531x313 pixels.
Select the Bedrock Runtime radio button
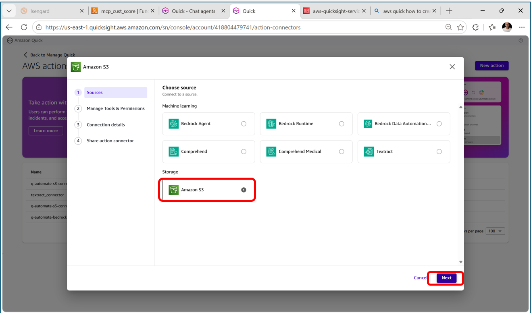coord(342,124)
